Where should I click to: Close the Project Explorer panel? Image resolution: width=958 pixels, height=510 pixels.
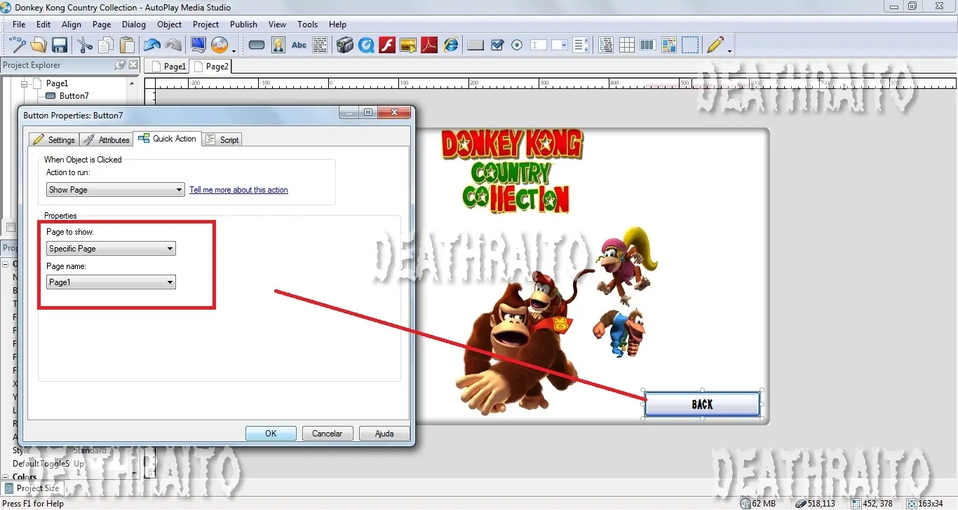coord(133,64)
